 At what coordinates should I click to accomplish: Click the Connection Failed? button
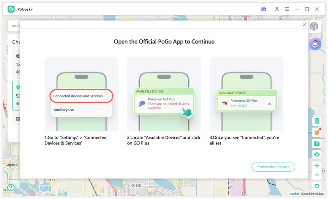point(273,167)
